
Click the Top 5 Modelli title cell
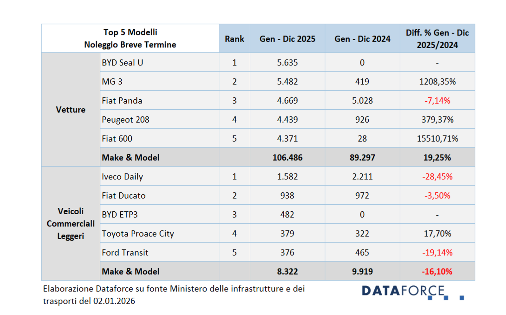[x=130, y=39]
